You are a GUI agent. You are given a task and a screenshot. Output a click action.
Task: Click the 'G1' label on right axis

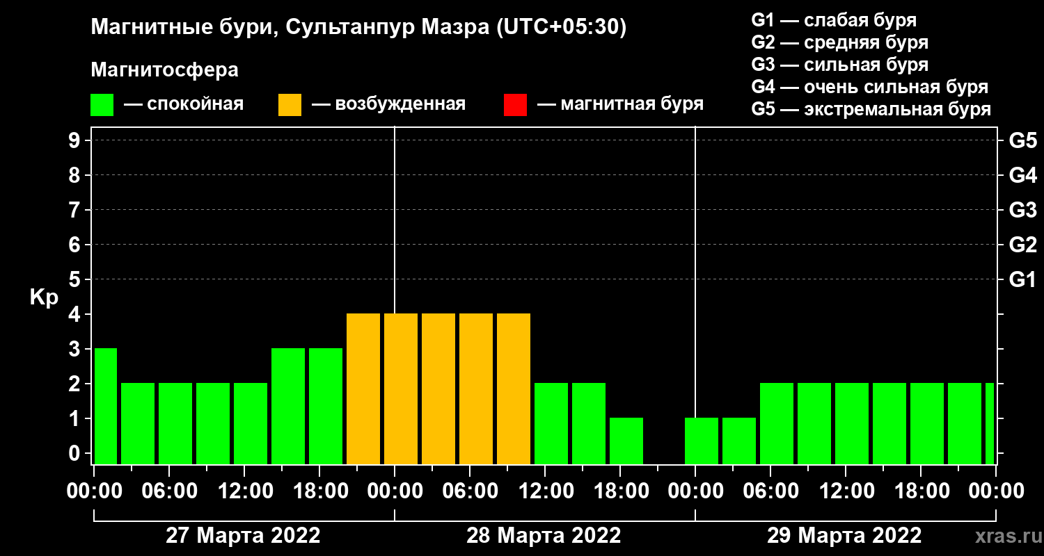pyautogui.click(x=1023, y=280)
